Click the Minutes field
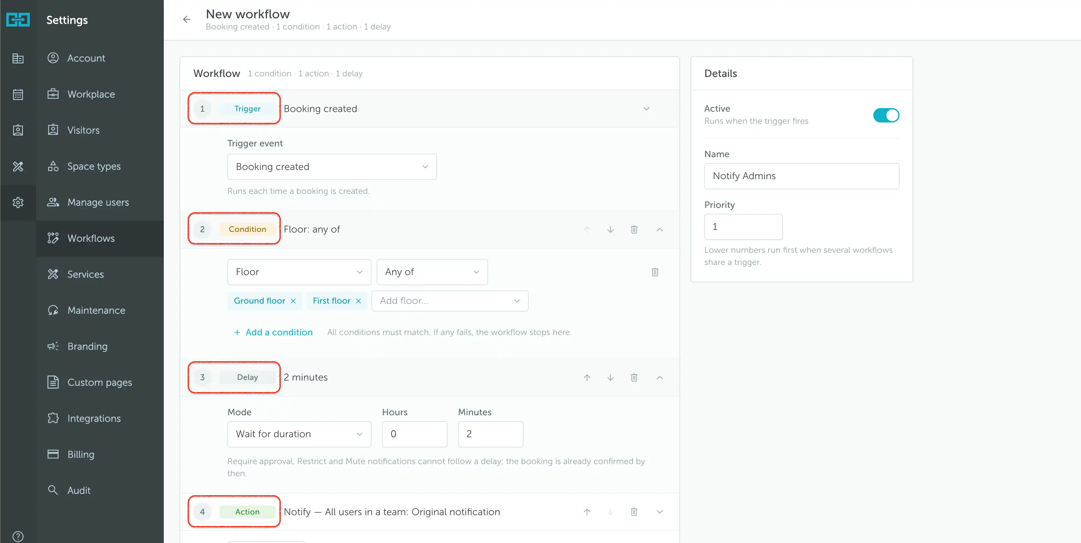 (491, 434)
